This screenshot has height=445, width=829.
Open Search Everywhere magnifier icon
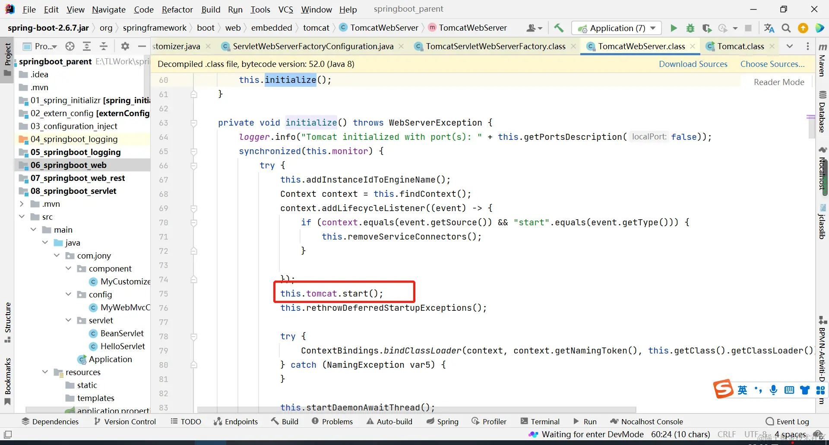(x=786, y=28)
